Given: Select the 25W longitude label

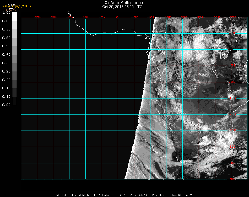Looking at the screenshot, I should tap(38, 17).
